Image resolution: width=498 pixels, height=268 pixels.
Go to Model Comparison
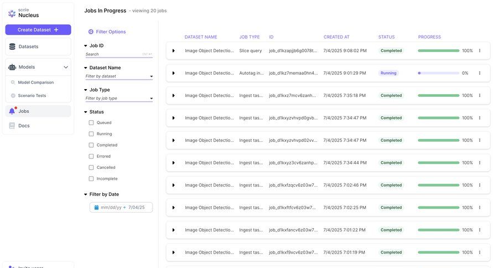35,83
